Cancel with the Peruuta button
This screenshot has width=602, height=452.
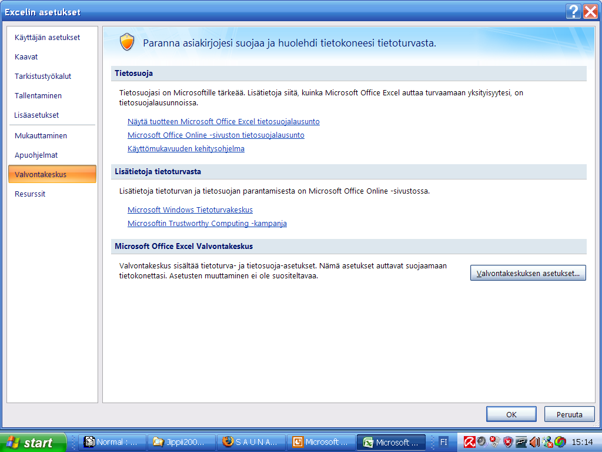pos(569,414)
